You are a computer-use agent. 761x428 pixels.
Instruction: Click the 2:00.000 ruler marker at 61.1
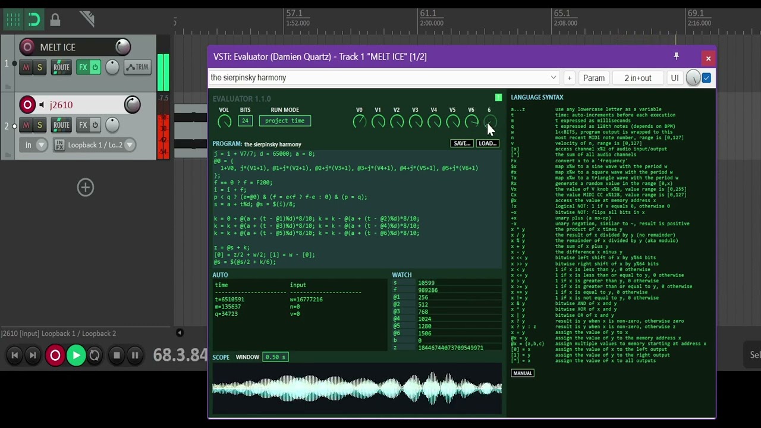(432, 23)
